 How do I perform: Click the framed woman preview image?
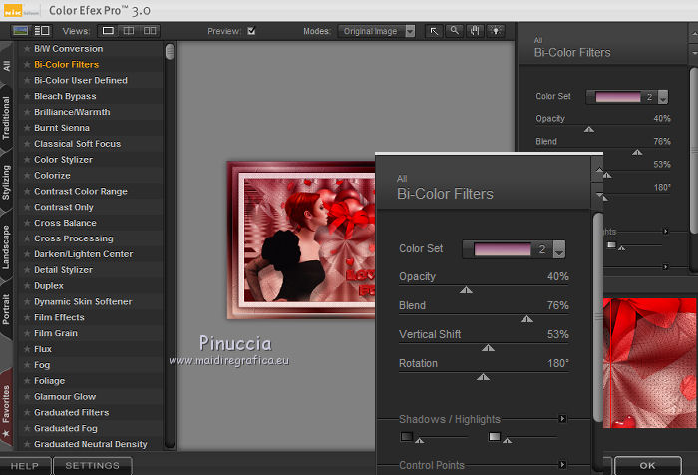(x=301, y=239)
